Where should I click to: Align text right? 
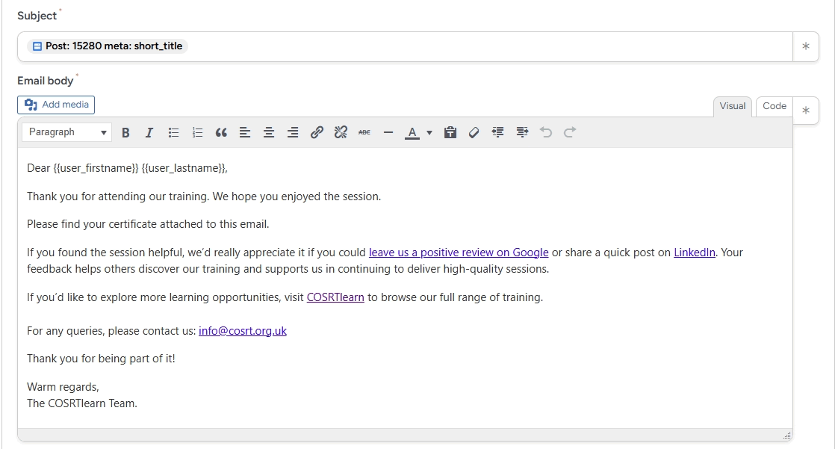[x=292, y=133]
